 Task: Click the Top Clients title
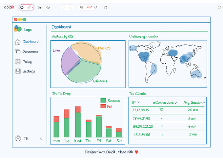(x=137, y=93)
